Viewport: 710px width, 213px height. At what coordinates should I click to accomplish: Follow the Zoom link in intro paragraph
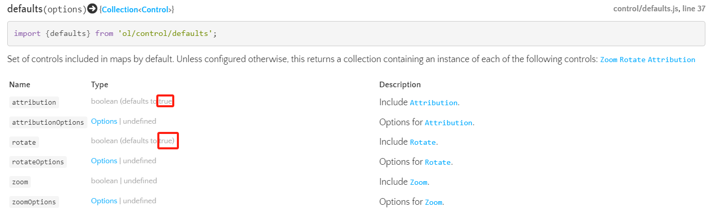point(609,60)
